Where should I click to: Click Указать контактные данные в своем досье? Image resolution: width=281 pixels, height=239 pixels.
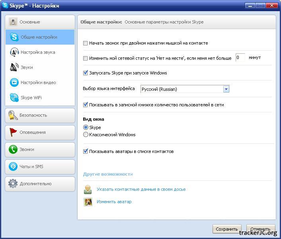pos(141,189)
